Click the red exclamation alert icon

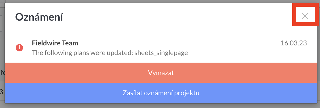pyautogui.click(x=19, y=48)
